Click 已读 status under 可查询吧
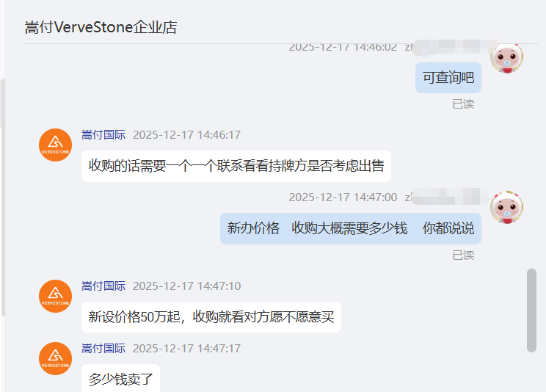Screen dimensions: 546x392 (463, 104)
